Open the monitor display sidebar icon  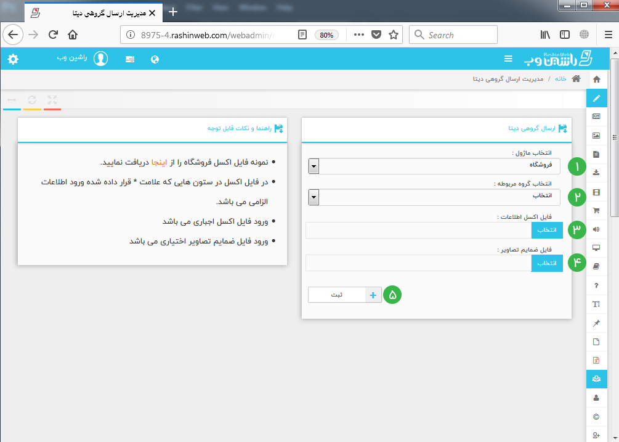pyautogui.click(x=596, y=248)
